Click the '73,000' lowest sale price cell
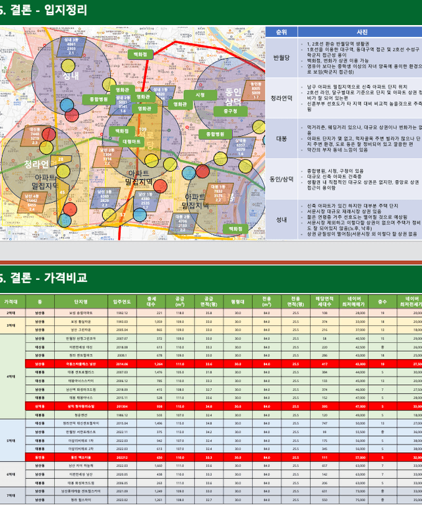The height and width of the screenshot is (505, 422). [x=353, y=491]
